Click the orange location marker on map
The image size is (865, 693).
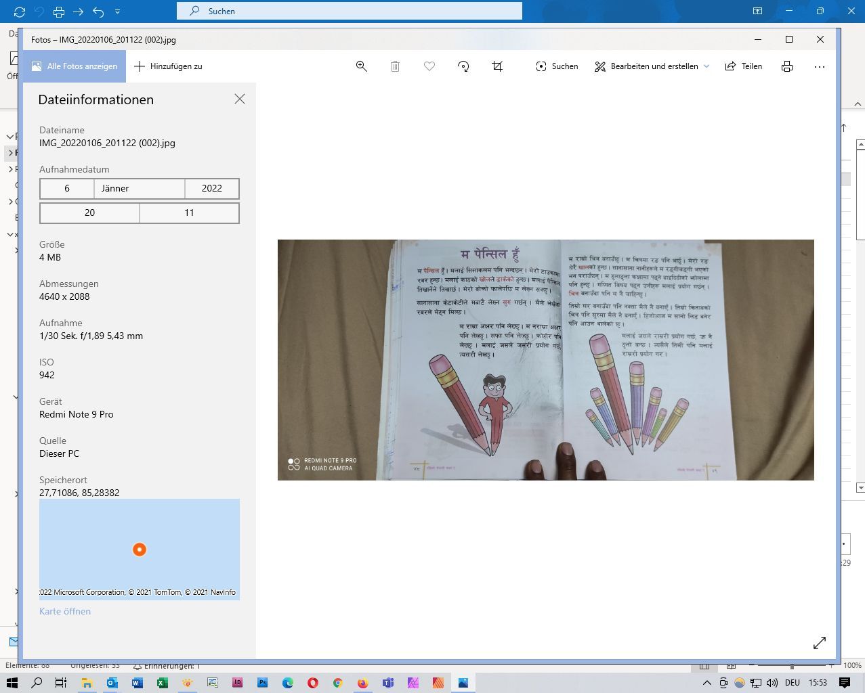pyautogui.click(x=140, y=550)
